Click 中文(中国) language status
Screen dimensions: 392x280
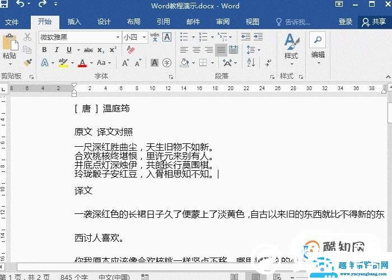pos(114,277)
